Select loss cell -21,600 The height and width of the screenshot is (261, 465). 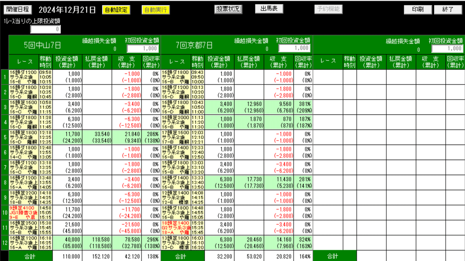[127, 228]
